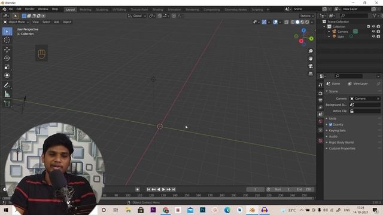The image size is (383, 215).
Task: Open the viewport shading options dropdown
Action: [x=312, y=22]
